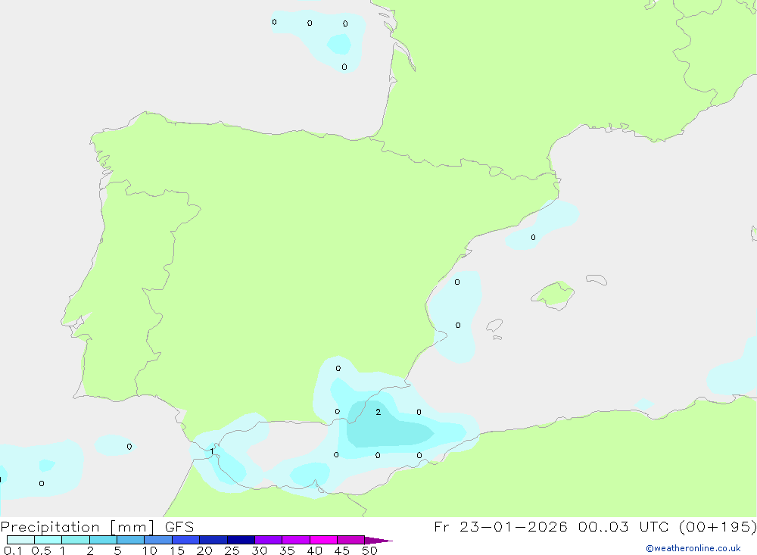The image size is (757, 555).
Task: Click the '45' legend scale label
Action: point(342,550)
